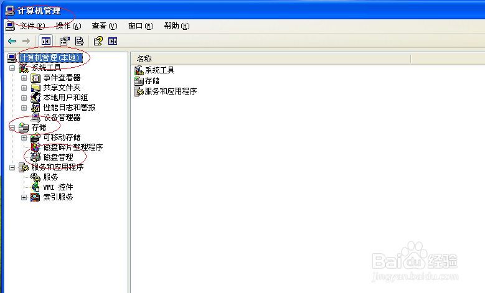
Task: Select 存储 node in the tree
Action: 39,128
